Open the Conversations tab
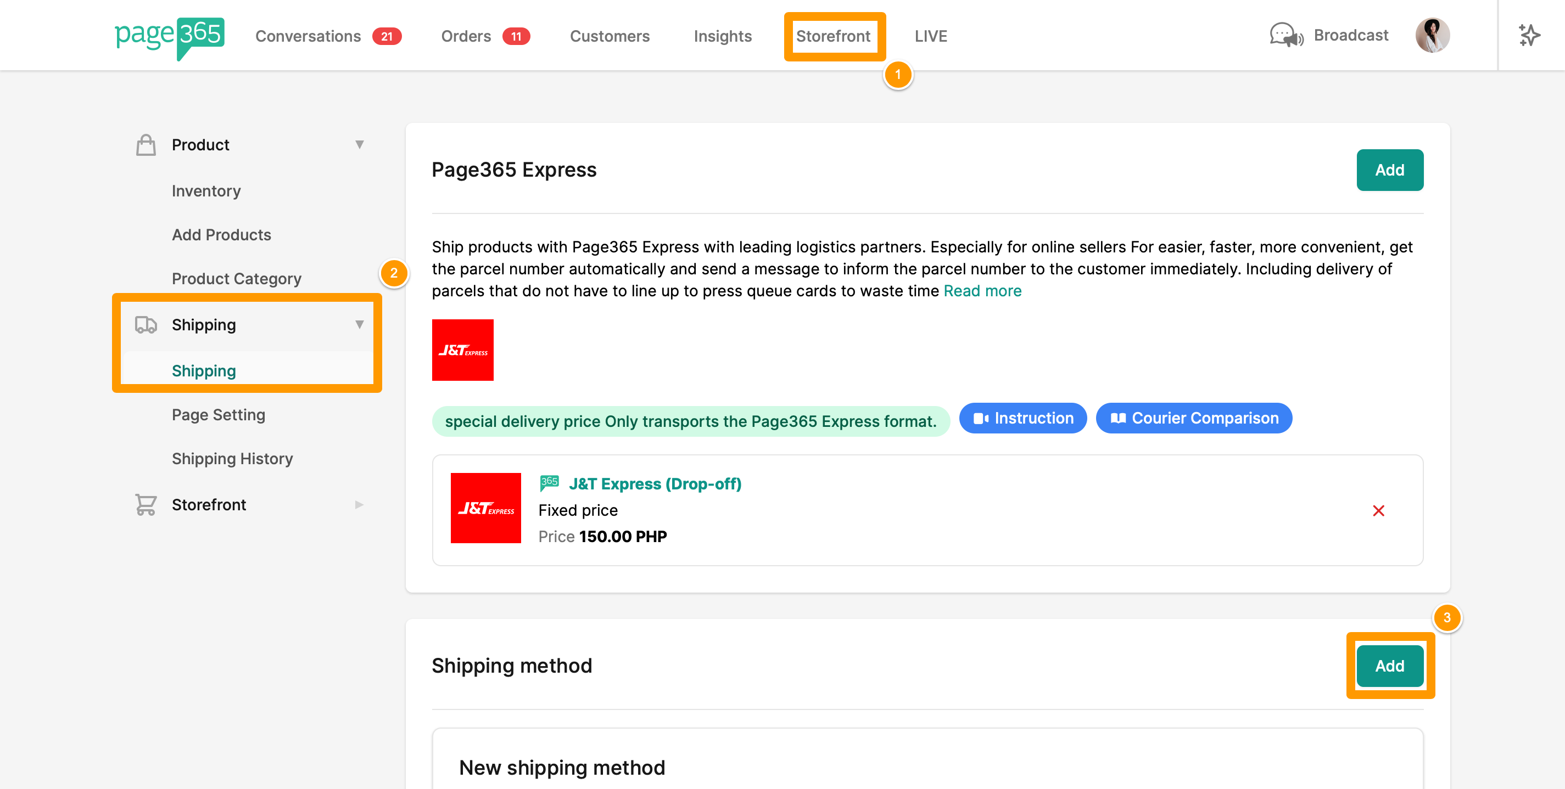 point(308,36)
